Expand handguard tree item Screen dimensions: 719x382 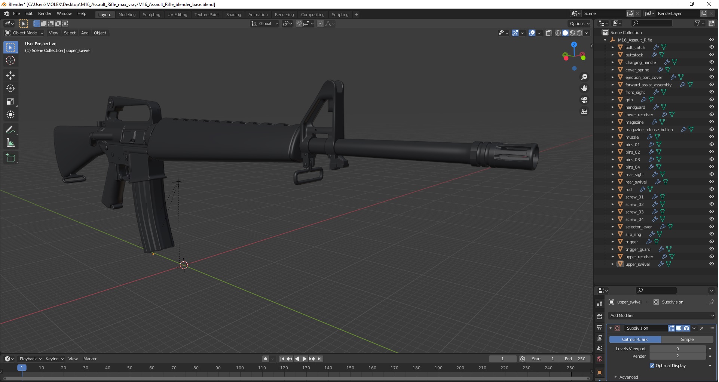pyautogui.click(x=612, y=107)
